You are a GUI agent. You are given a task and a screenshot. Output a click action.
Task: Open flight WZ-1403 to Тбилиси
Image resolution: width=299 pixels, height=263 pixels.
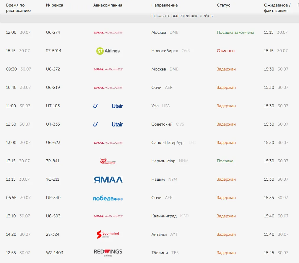coord(149,253)
